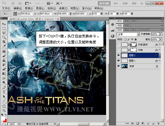Open the collapsed Info panel icon

point(112,36)
